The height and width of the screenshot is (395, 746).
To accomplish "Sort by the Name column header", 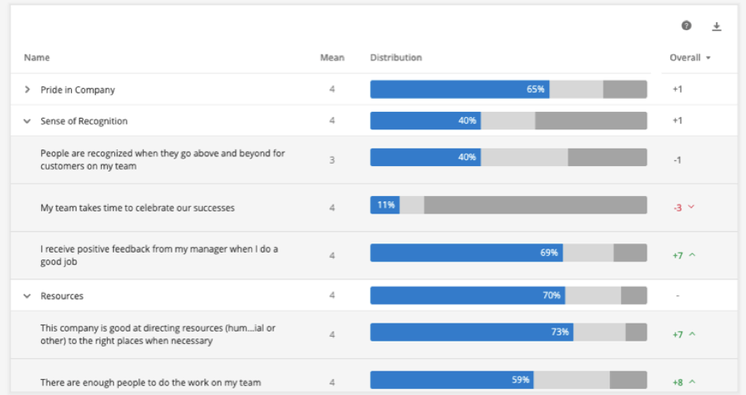I will click(37, 57).
